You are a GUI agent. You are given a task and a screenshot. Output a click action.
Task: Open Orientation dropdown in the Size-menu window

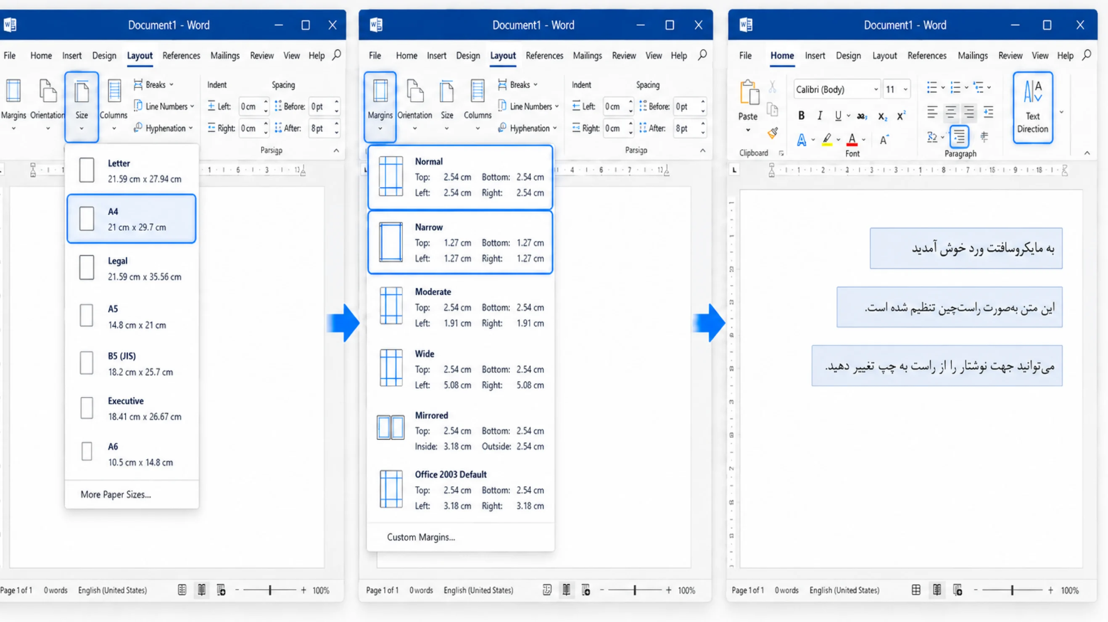(x=47, y=106)
